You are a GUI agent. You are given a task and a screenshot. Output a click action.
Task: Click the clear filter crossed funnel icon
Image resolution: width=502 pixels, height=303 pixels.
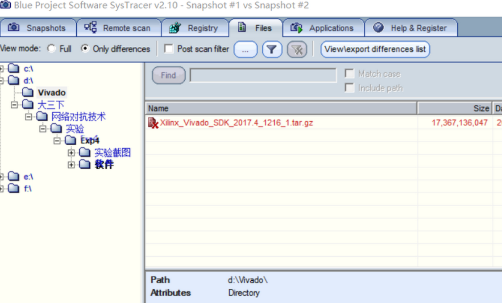click(297, 49)
